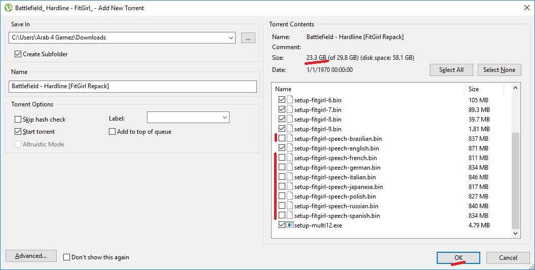Enable Skip hash check
This screenshot has height=270, width=535.
point(18,119)
